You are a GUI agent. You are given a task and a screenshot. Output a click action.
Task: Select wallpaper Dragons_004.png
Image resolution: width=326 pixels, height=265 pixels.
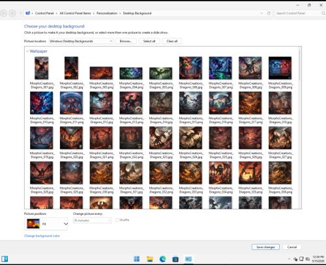(131, 73)
